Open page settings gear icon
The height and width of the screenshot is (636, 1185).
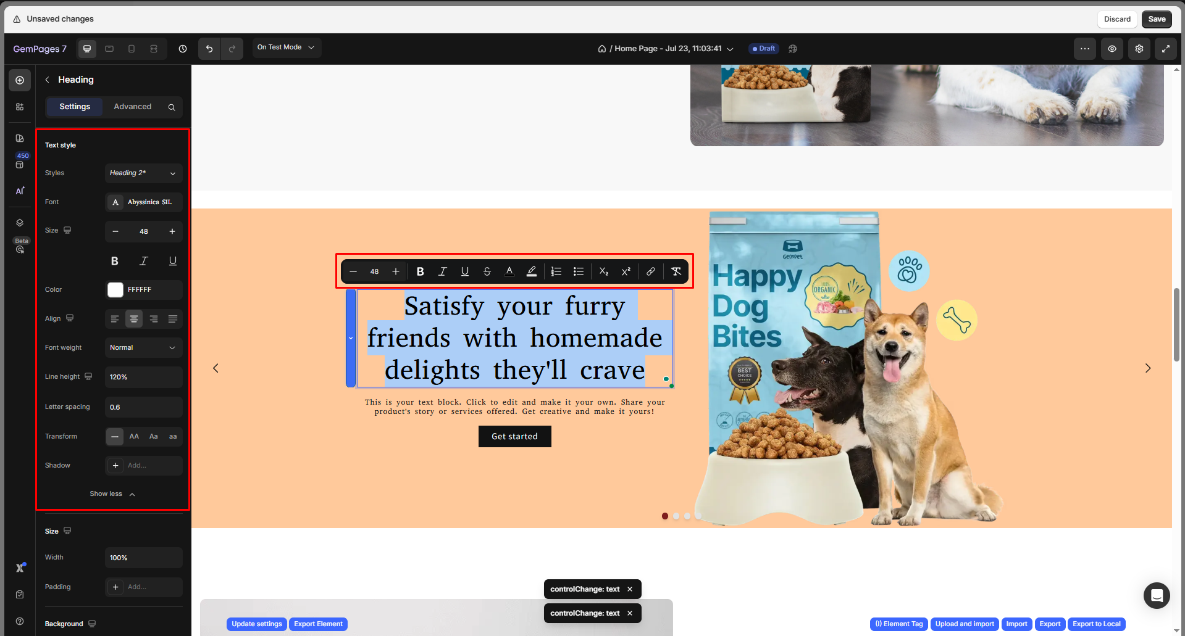click(x=1139, y=49)
